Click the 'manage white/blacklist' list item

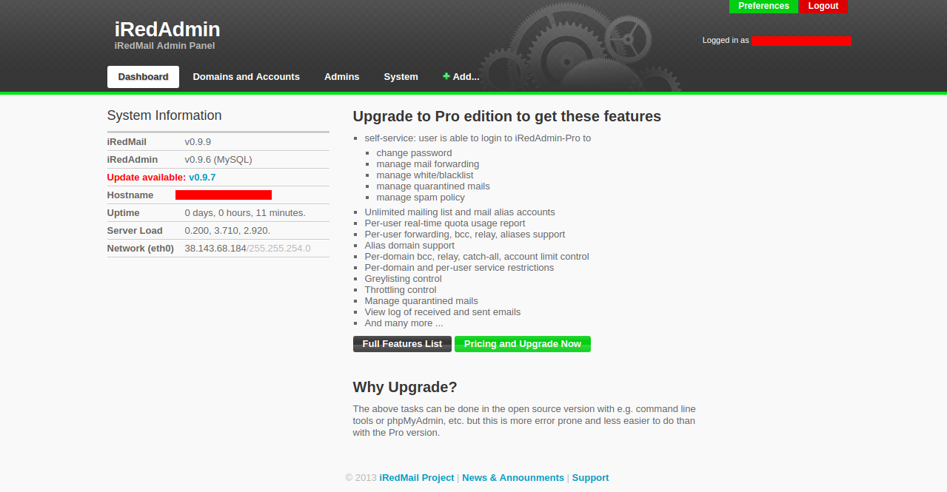[425, 175]
